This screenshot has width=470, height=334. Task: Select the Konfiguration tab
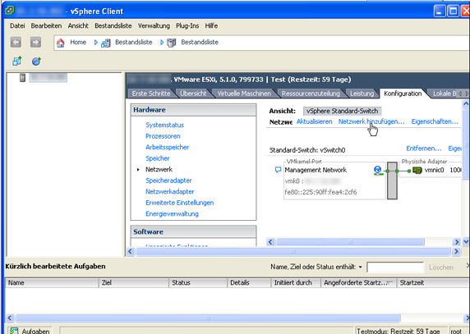tap(403, 94)
